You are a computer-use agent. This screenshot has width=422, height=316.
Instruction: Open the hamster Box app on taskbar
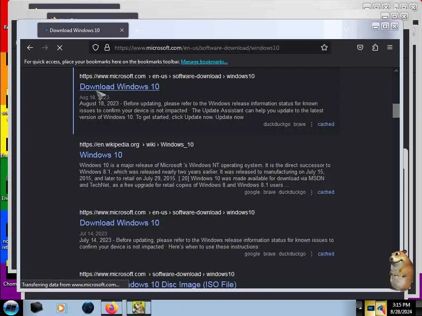pyautogui.click(x=139, y=308)
